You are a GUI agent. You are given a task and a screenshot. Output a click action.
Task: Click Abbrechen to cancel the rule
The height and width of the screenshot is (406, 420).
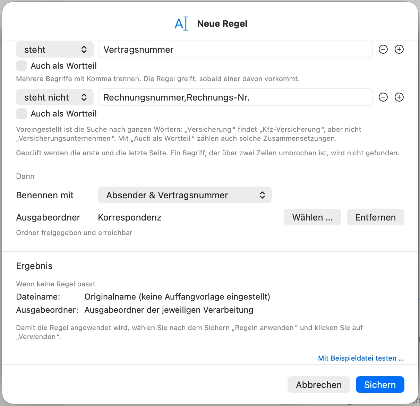tap(319, 385)
